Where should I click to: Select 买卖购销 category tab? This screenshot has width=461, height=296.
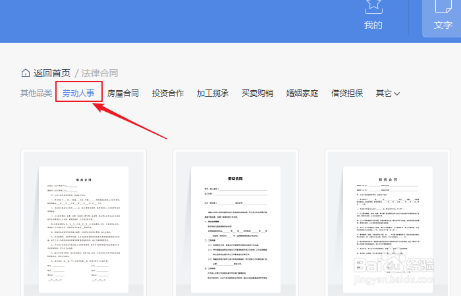258,93
